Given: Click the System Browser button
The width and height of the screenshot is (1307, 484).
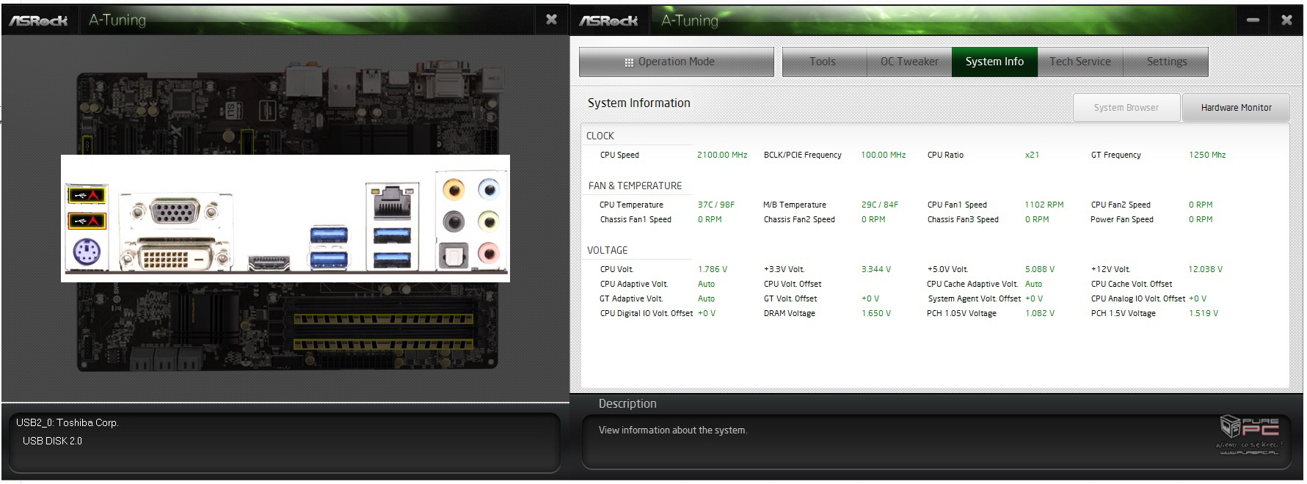Looking at the screenshot, I should pyautogui.click(x=1126, y=107).
